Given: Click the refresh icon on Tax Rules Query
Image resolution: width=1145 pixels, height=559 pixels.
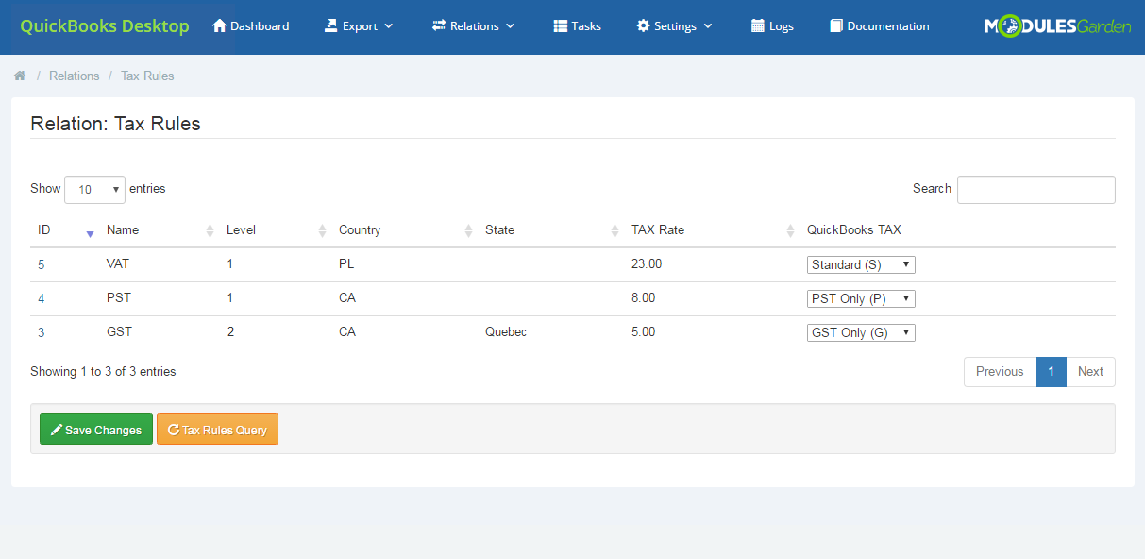Looking at the screenshot, I should point(173,429).
